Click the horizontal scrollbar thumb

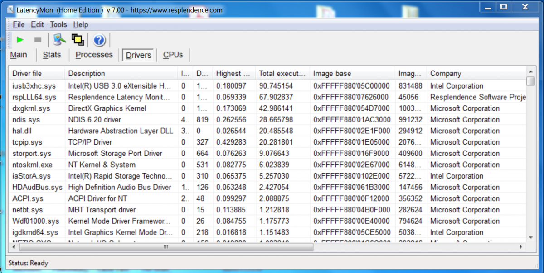pos(165,247)
